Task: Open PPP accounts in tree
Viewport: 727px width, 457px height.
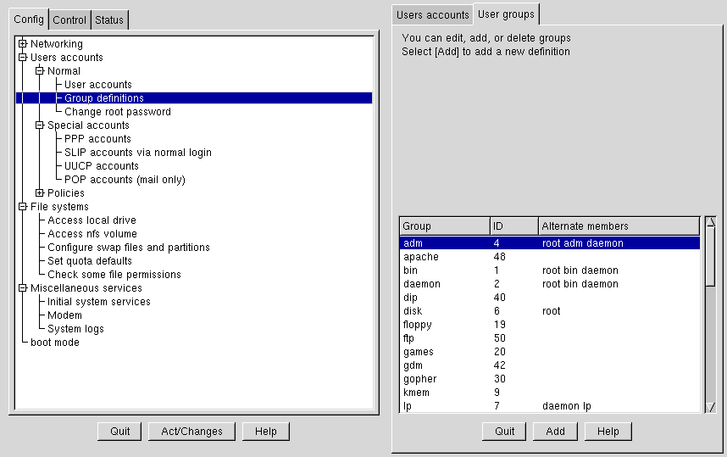Action: [x=97, y=139]
